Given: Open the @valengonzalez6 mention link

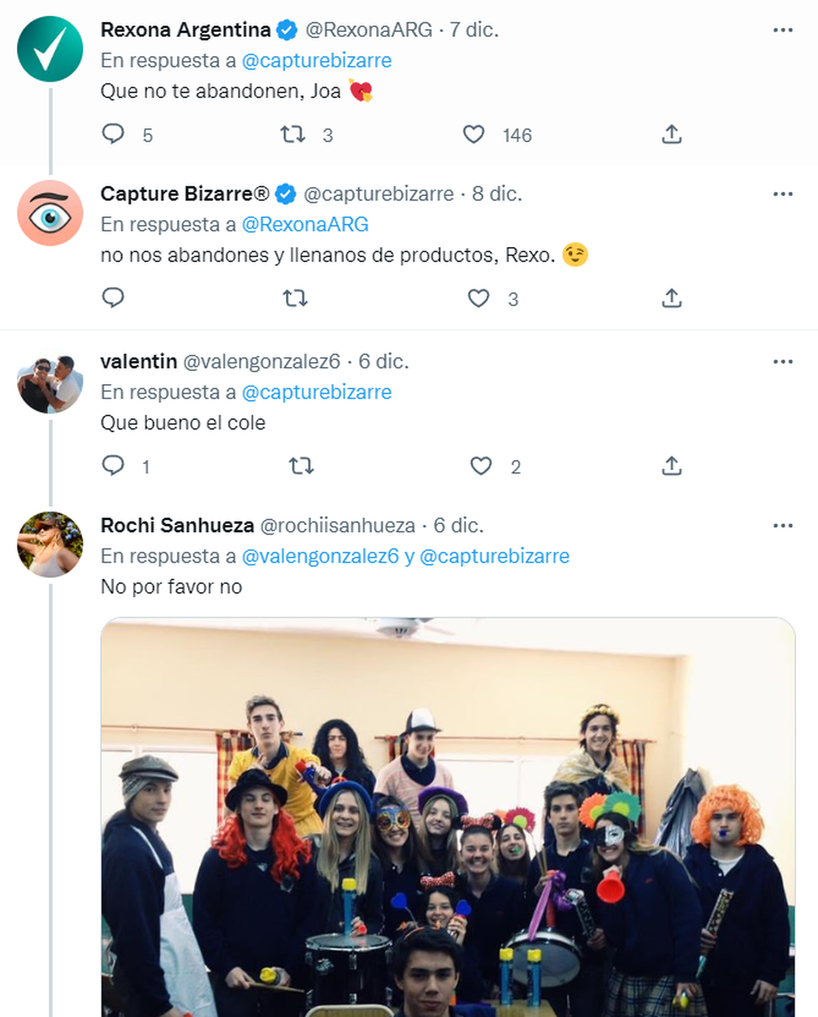Looking at the screenshot, I should click(320, 557).
